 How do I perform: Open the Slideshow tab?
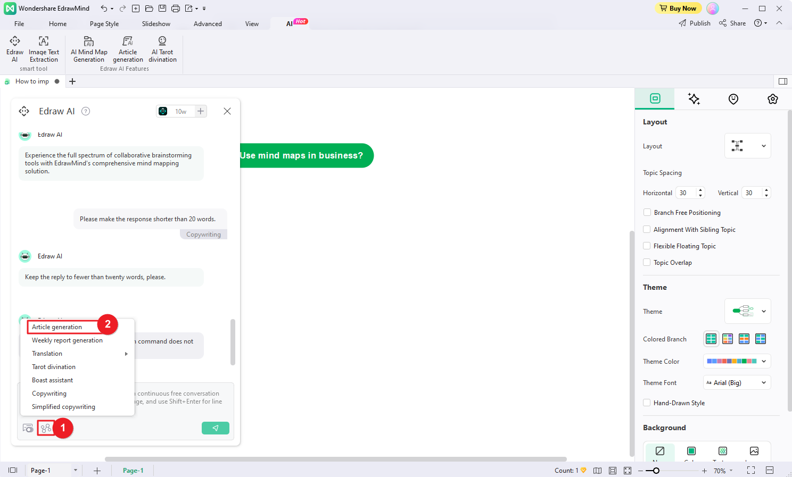[x=156, y=24]
